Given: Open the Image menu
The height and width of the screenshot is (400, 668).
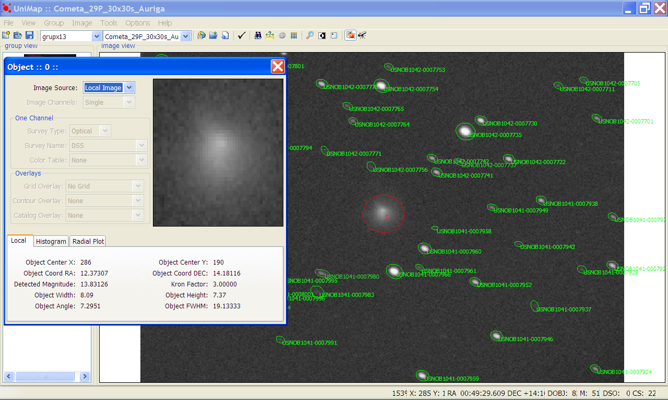Looking at the screenshot, I should 82,23.
